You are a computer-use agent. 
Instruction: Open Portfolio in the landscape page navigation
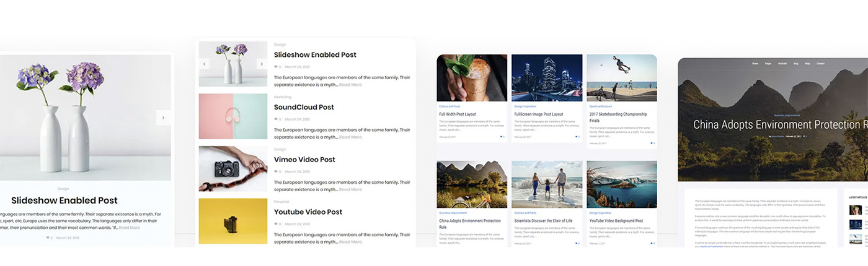pos(782,64)
